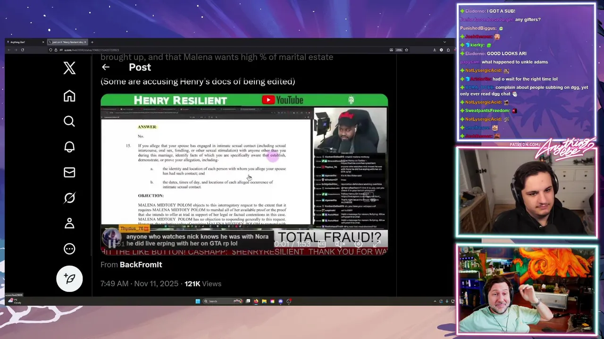Open File Explorer from the taskbar
This screenshot has height=339, width=604.
click(264, 301)
